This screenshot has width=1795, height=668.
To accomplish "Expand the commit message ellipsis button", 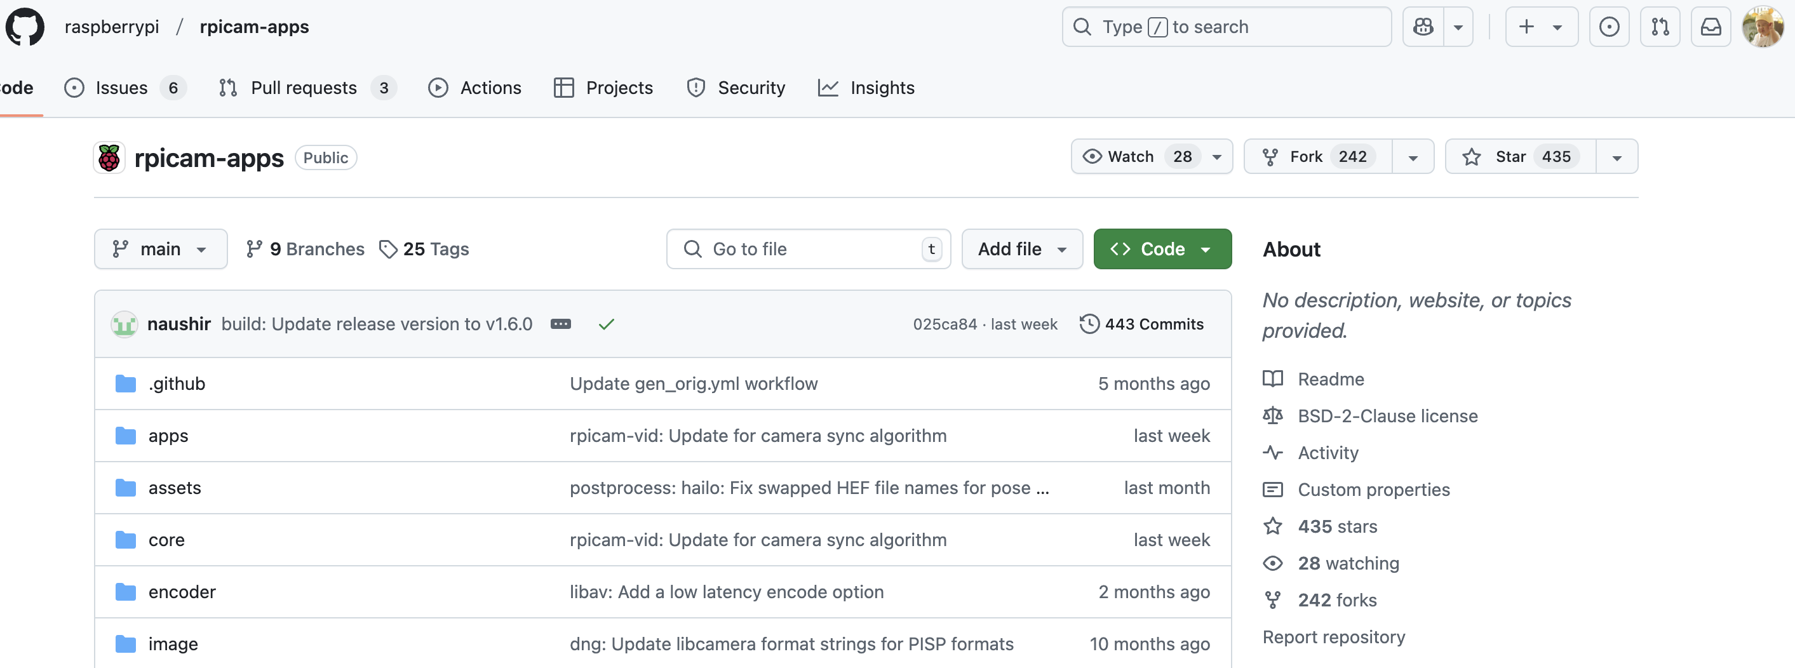I will [x=561, y=324].
